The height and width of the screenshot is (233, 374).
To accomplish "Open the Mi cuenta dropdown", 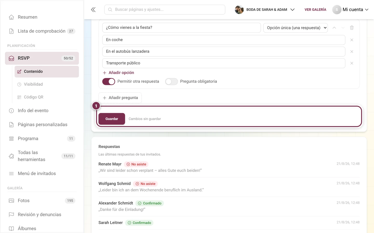I will (x=350, y=10).
